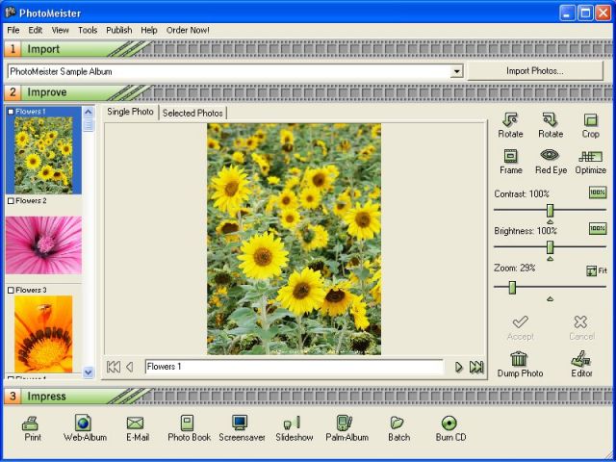Go to the previous photo

pos(130,367)
